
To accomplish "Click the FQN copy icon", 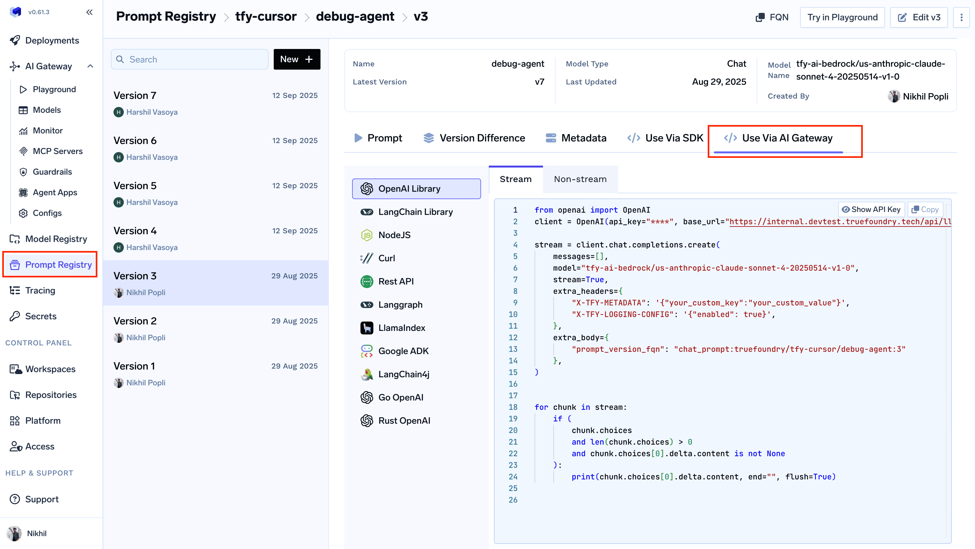I will [x=760, y=17].
